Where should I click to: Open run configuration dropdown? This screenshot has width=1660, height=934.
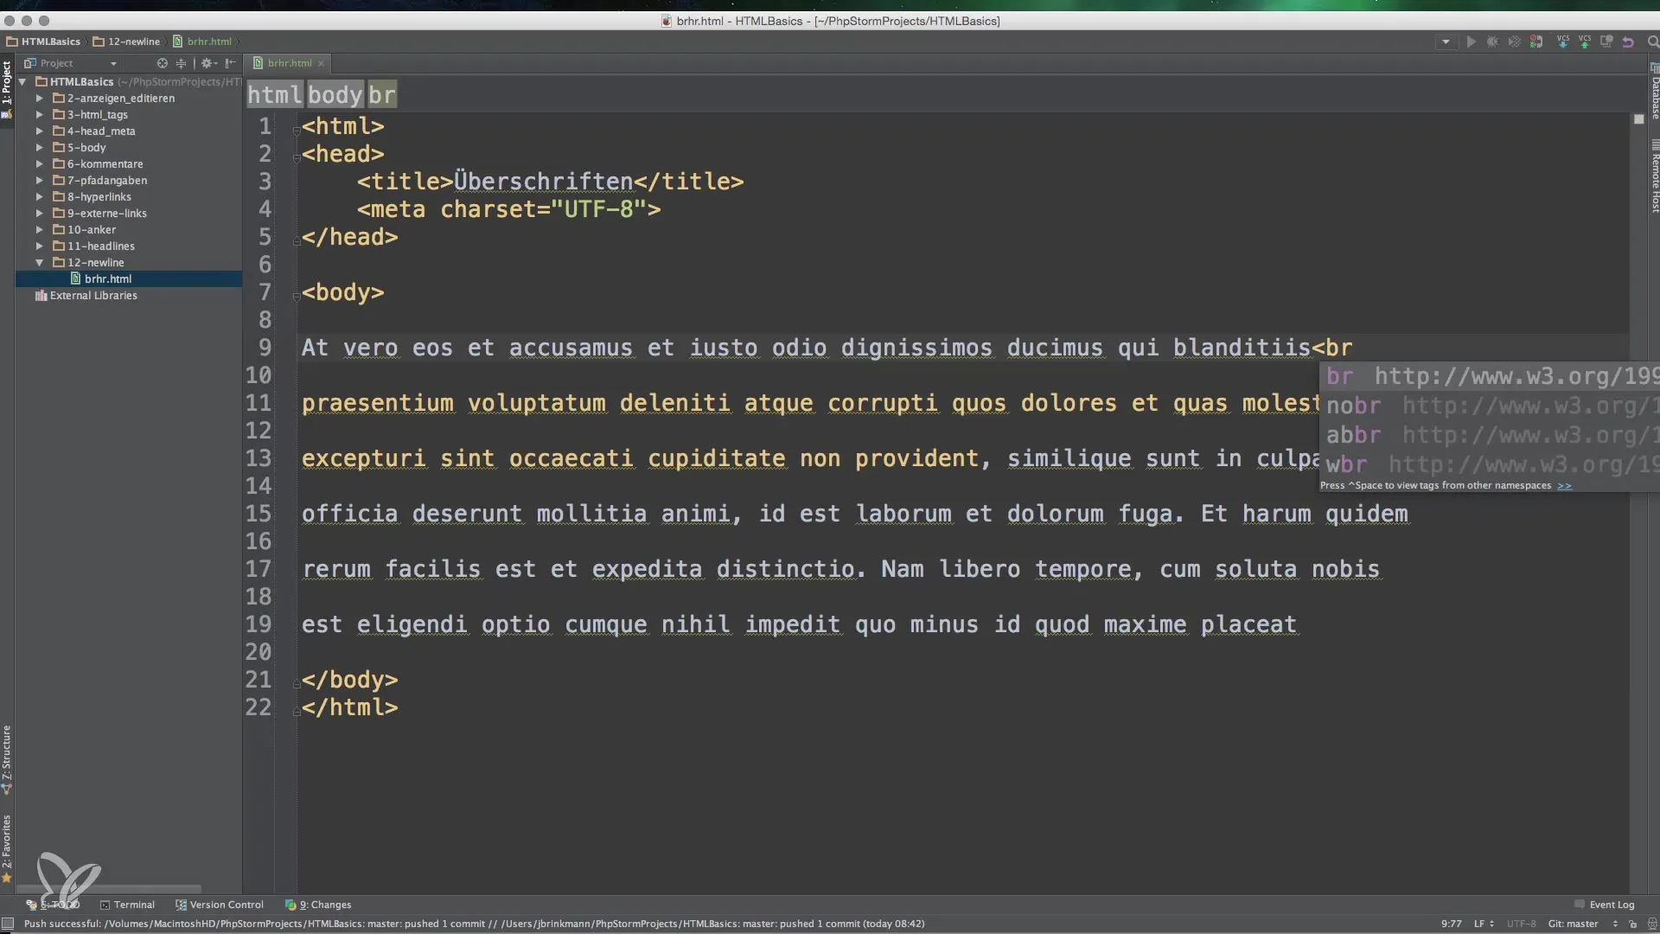click(1446, 42)
